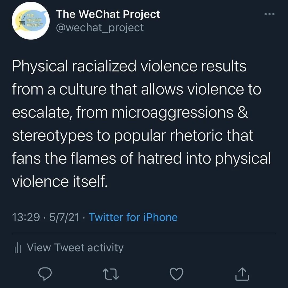
Task: Click the word 'stereotypes' in the tweet
Action: pos(52,135)
